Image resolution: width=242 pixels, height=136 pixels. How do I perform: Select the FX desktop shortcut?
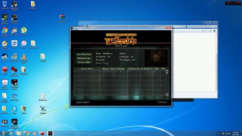click(x=5, y=123)
